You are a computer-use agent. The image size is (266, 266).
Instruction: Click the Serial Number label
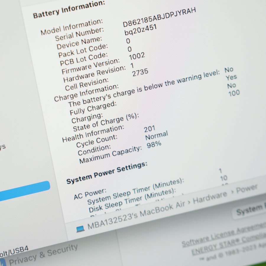pos(80,34)
